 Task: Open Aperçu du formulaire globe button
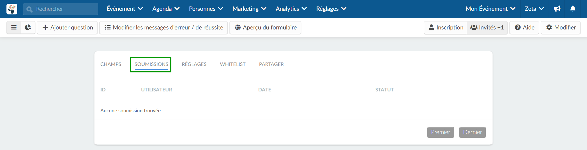tap(265, 28)
